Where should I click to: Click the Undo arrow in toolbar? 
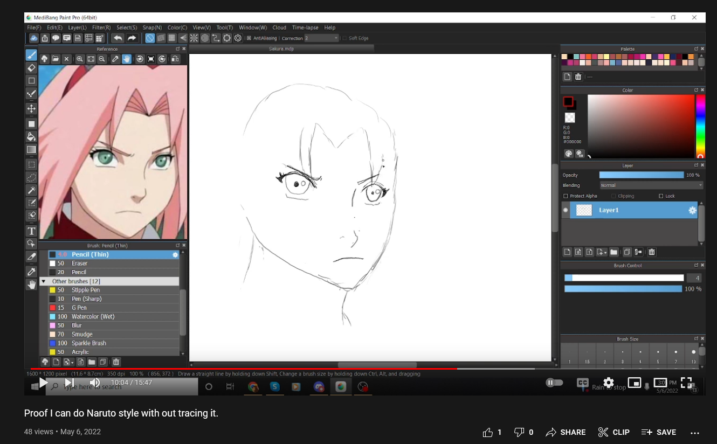118,38
